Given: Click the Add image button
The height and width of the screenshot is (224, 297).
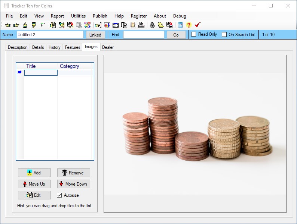Looking at the screenshot, I should point(34,173).
